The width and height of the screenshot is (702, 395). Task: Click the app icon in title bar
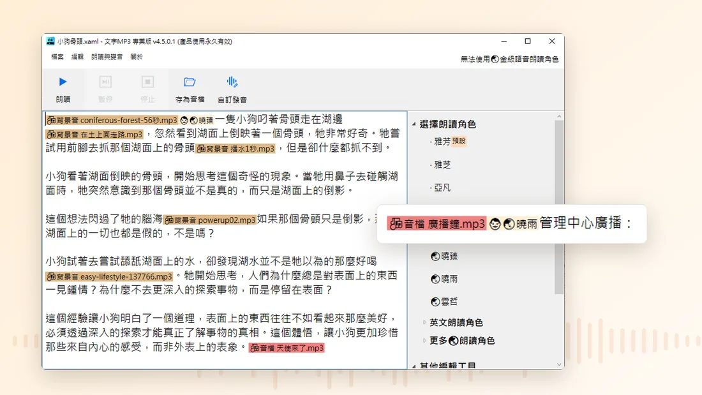[x=50, y=41]
